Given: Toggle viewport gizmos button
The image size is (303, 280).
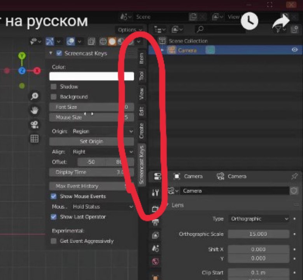Looking at the screenshot, I should 50,41.
